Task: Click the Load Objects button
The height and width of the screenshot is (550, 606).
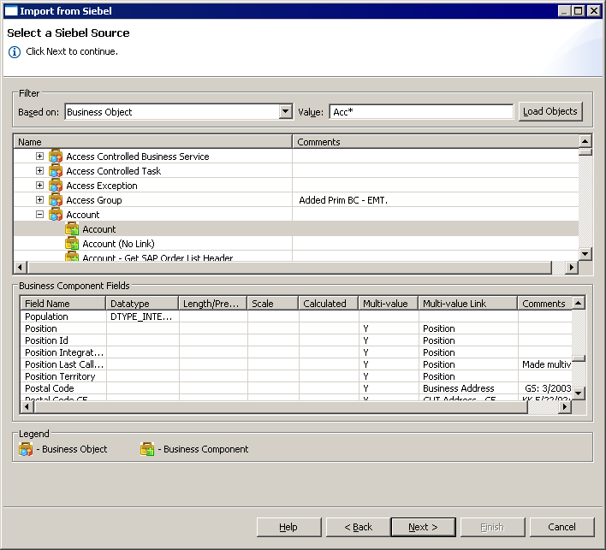Action: tap(550, 111)
